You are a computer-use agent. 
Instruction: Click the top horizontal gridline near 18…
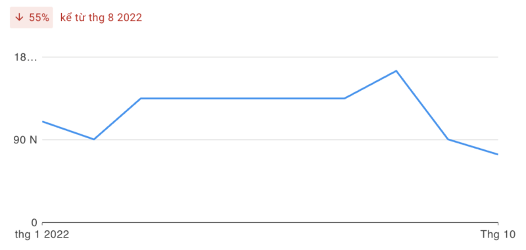[x=270, y=57]
